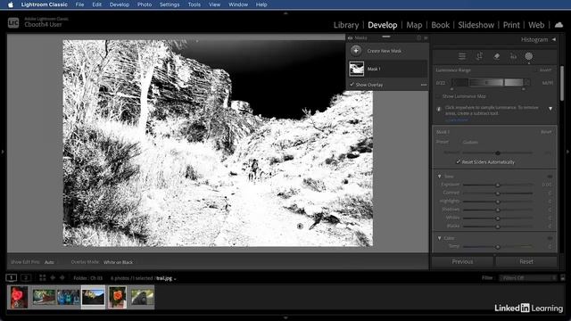Screen dimensions: 571x321
Task: Switch to the Slideshow module
Action: [476, 25]
